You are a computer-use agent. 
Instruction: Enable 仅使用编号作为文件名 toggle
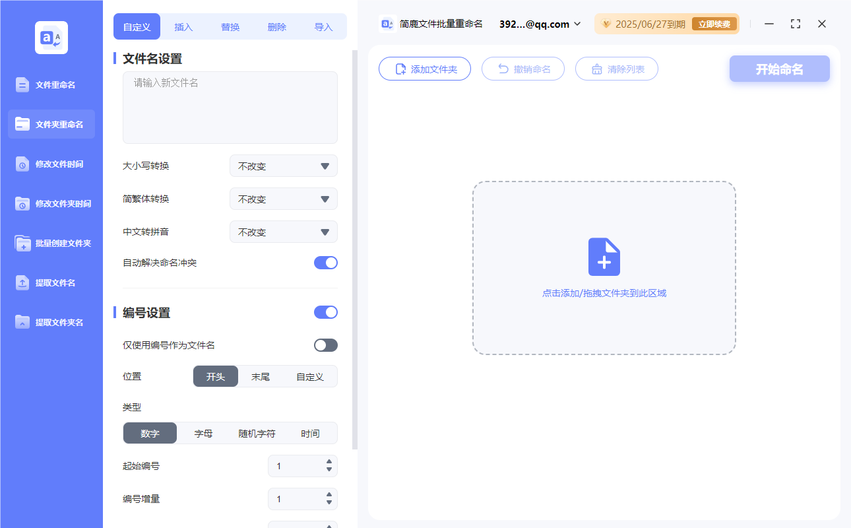325,345
